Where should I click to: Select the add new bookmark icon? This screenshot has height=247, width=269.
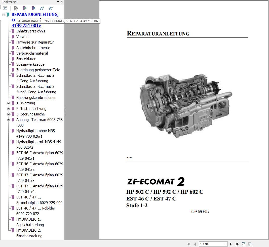(24, 8)
